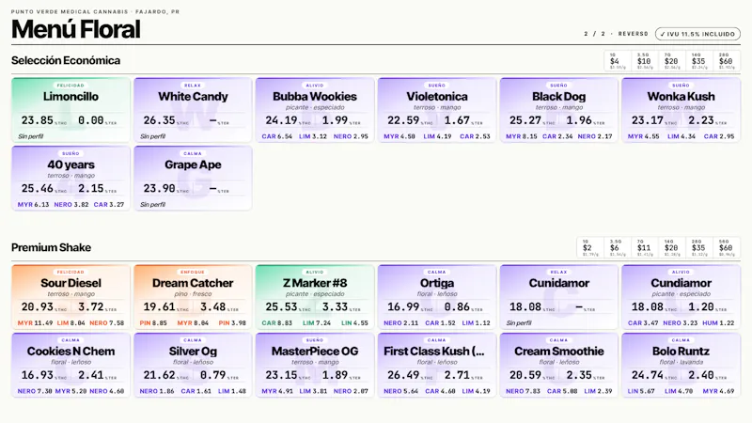Open the First Class Kush card
This screenshot has width=752, height=423.
click(437, 365)
